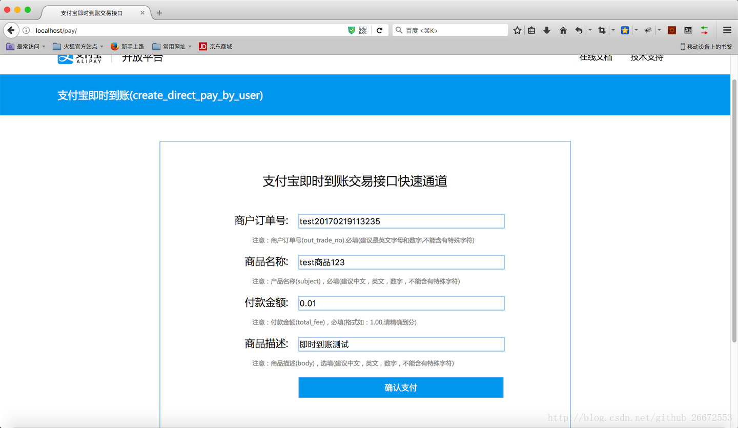Expand the 火狐官方站点 bookmarks folder
738x428 pixels.
pyautogui.click(x=78, y=47)
